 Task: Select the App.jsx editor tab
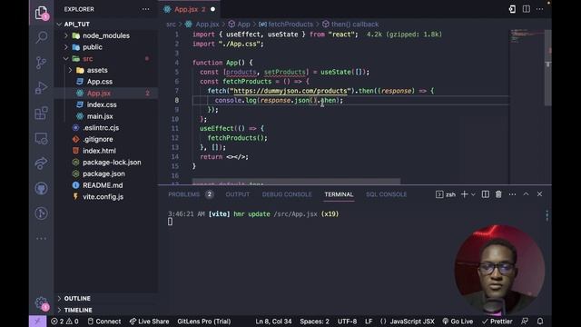(x=190, y=9)
